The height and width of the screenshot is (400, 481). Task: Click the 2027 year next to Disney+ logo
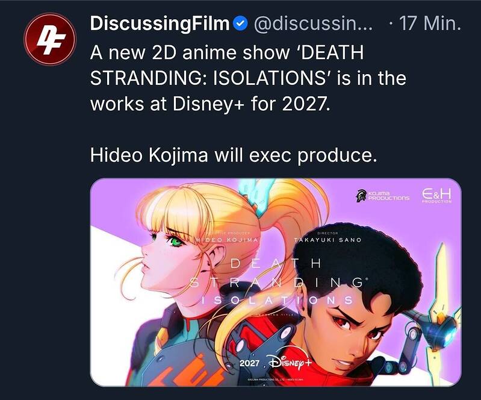click(x=249, y=363)
